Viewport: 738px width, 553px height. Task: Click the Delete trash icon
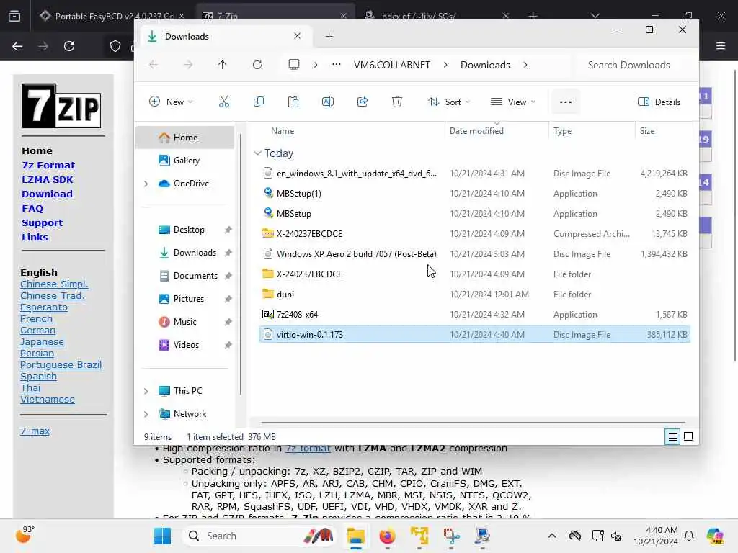tap(397, 102)
